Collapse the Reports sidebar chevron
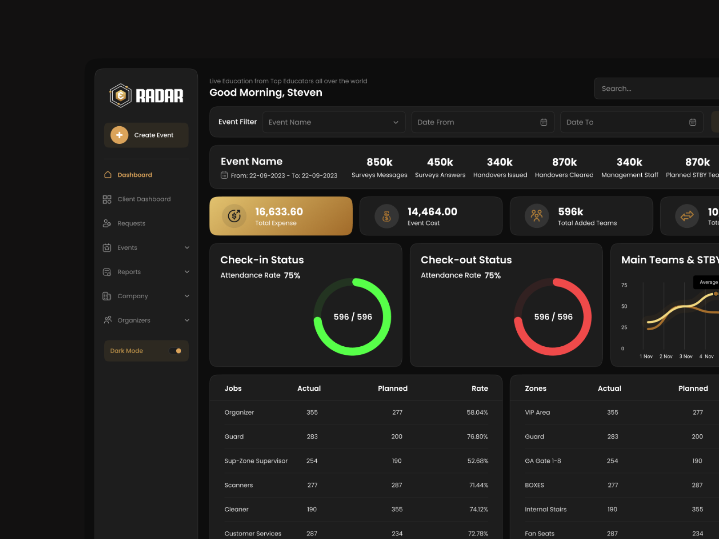Screen dimensions: 719x539 pos(187,272)
